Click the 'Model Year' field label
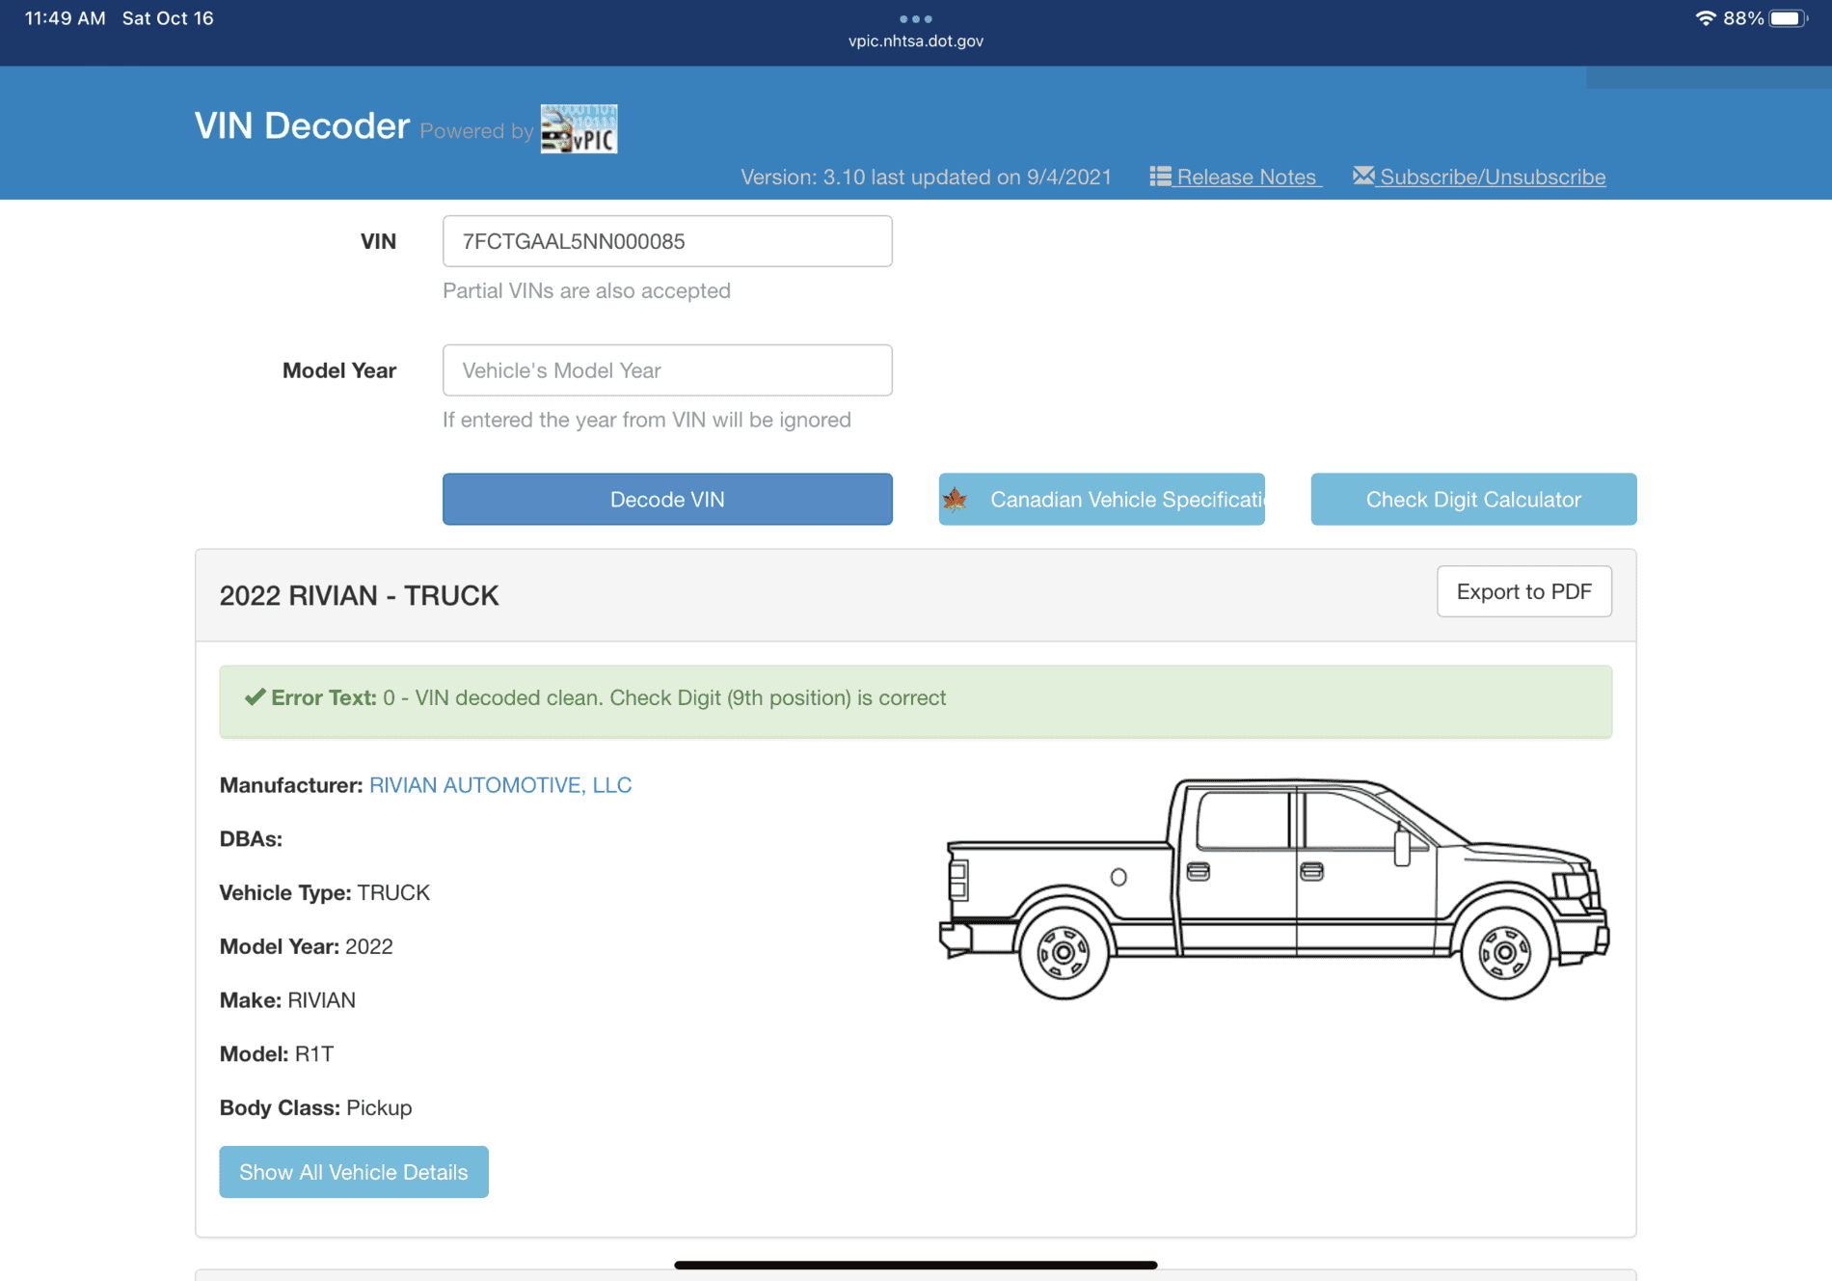This screenshot has height=1281, width=1832. pos(339,370)
